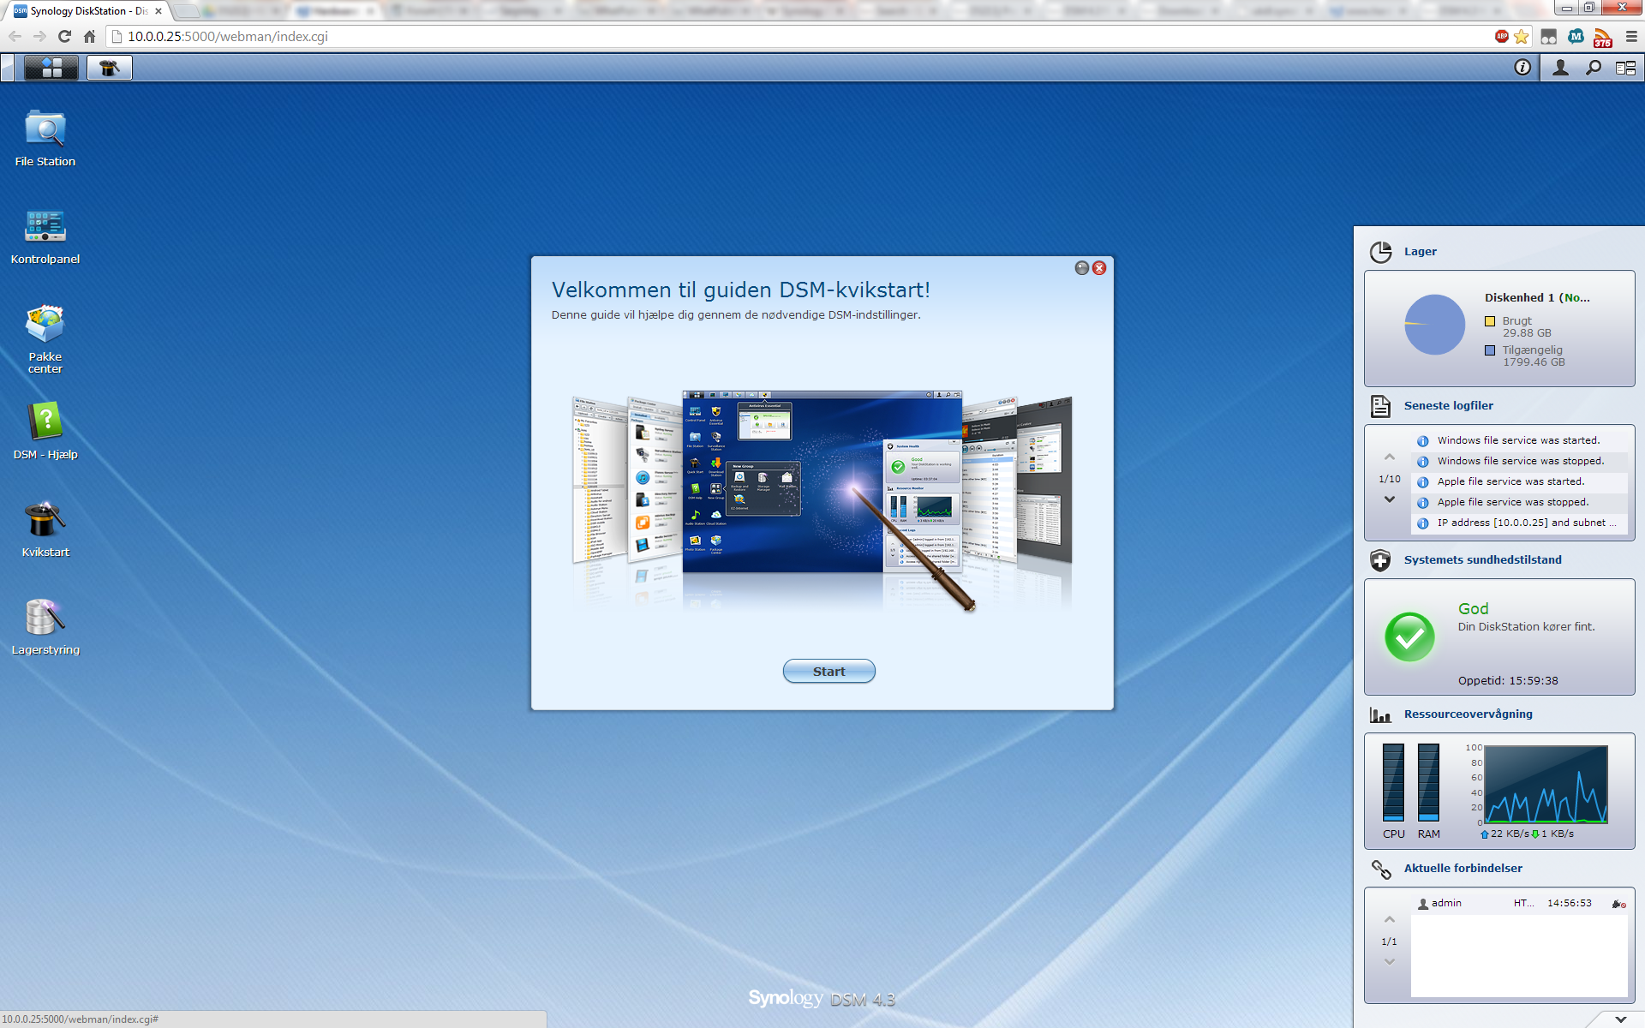Screen dimensions: 1645x1028
Task: Select log 'Windows file service was started.'
Action: coord(1518,440)
